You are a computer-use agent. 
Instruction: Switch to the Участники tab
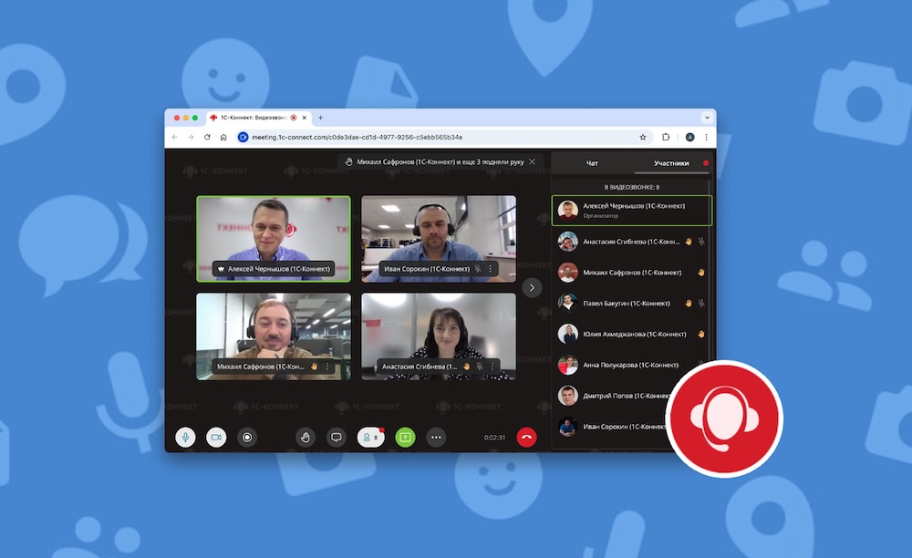click(x=671, y=163)
